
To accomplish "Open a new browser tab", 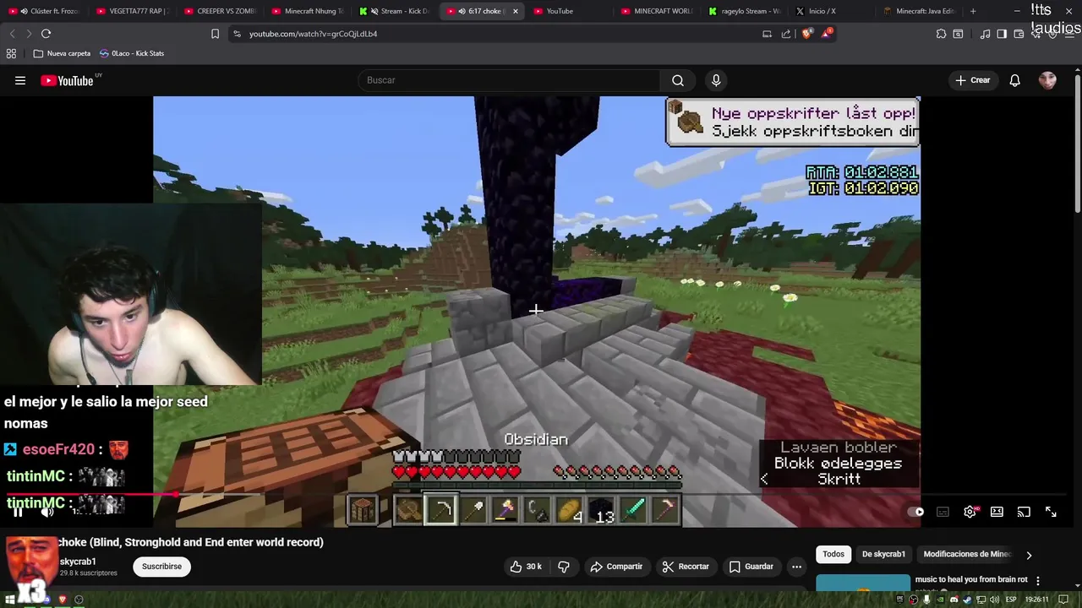I will (x=973, y=11).
